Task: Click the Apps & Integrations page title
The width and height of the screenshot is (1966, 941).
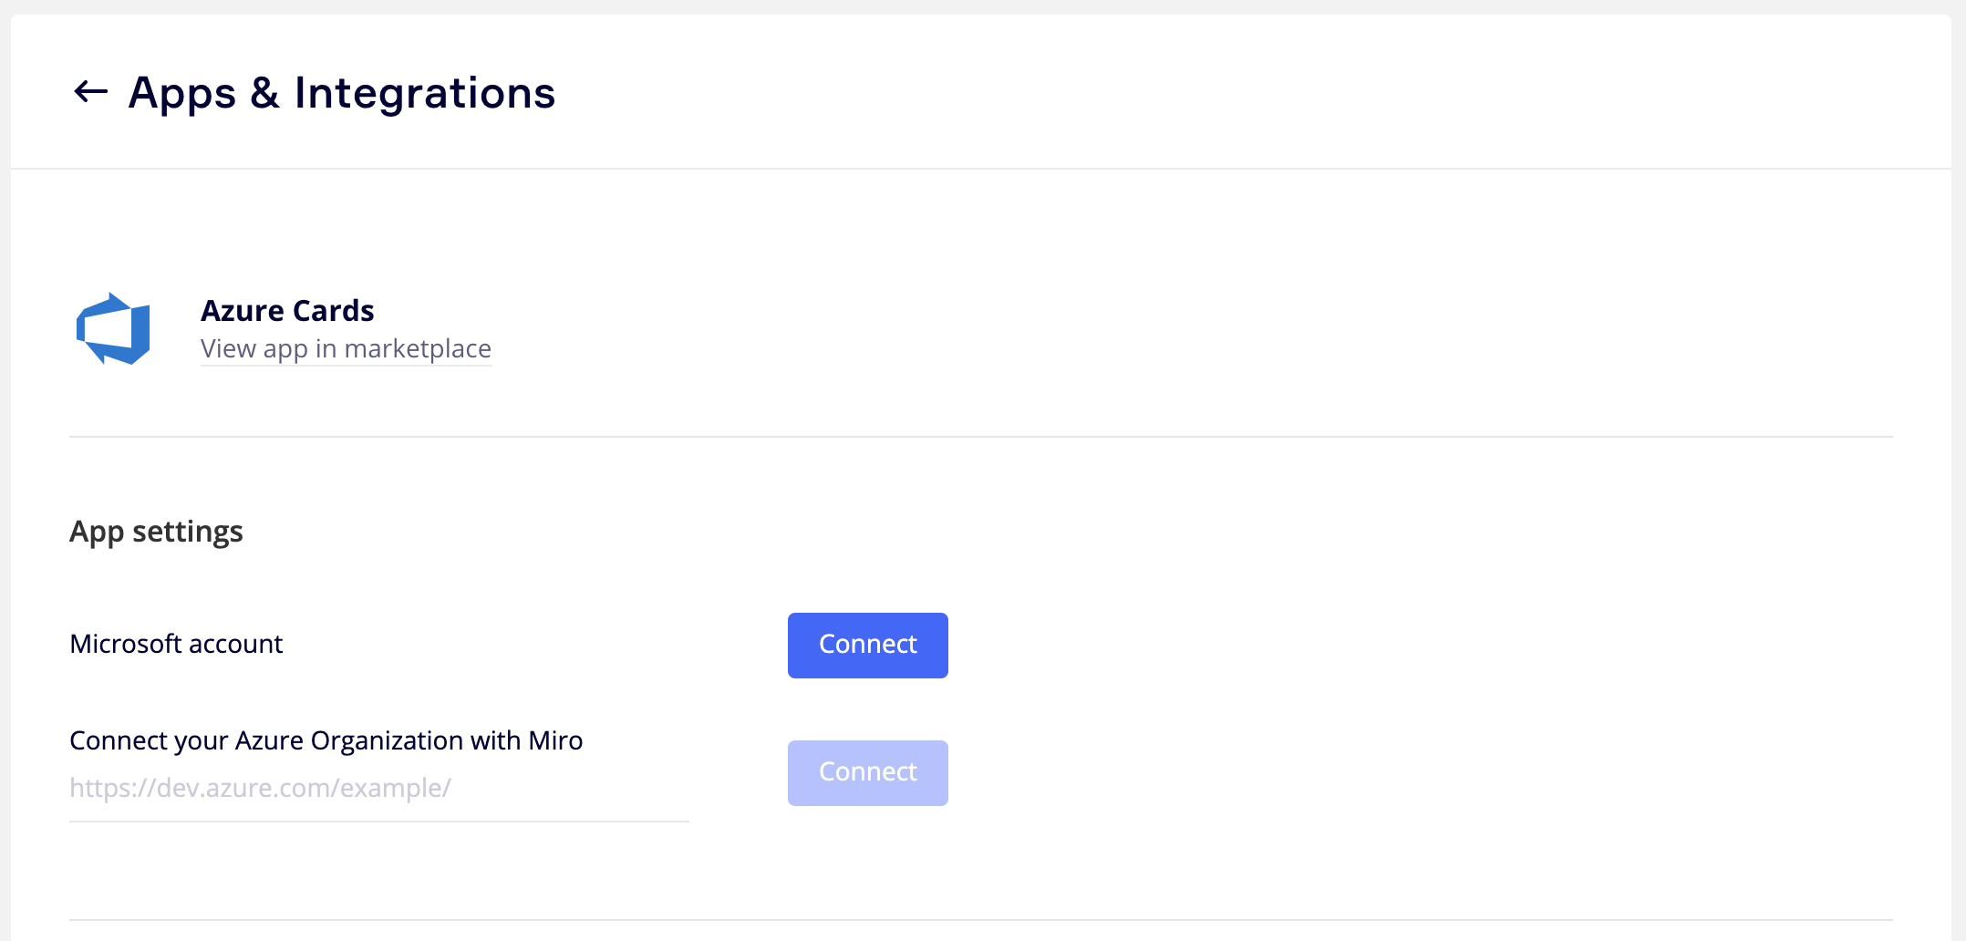Action: (x=342, y=93)
